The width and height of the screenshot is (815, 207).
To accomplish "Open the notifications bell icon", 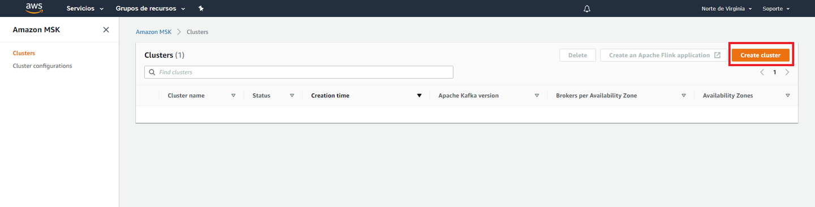I will tap(587, 8).
